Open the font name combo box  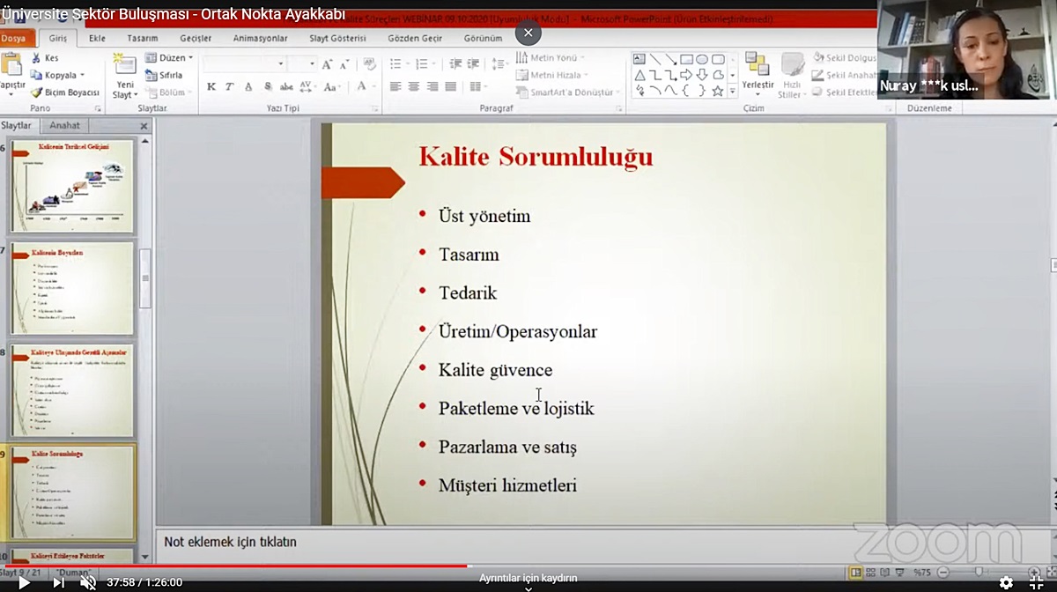click(x=245, y=63)
